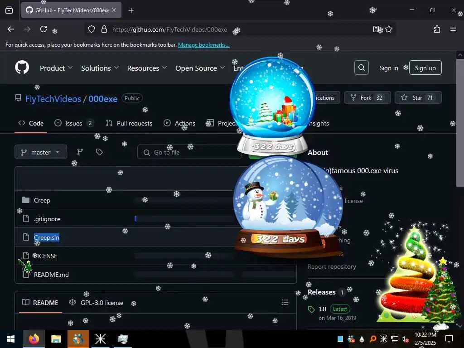Viewport: 464px width, 348px height.
Task: Open the .gitignore file
Action: point(47,219)
